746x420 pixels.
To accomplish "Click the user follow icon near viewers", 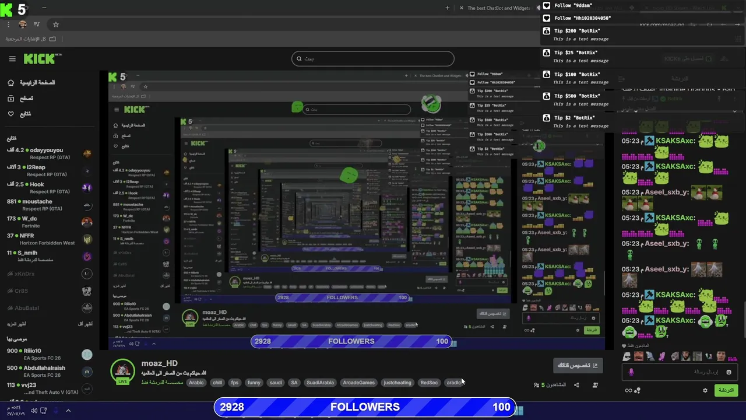I will point(595,385).
